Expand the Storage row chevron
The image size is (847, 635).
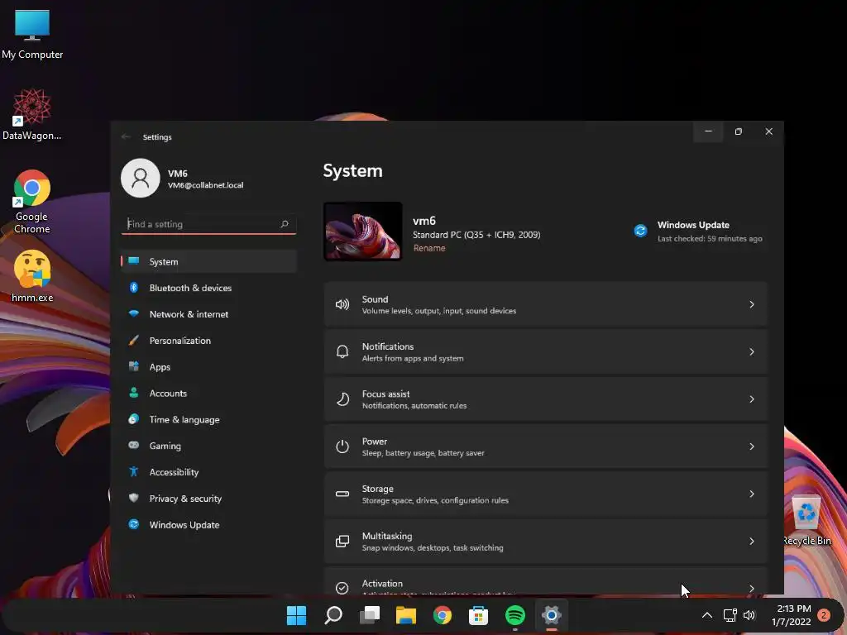[751, 494]
